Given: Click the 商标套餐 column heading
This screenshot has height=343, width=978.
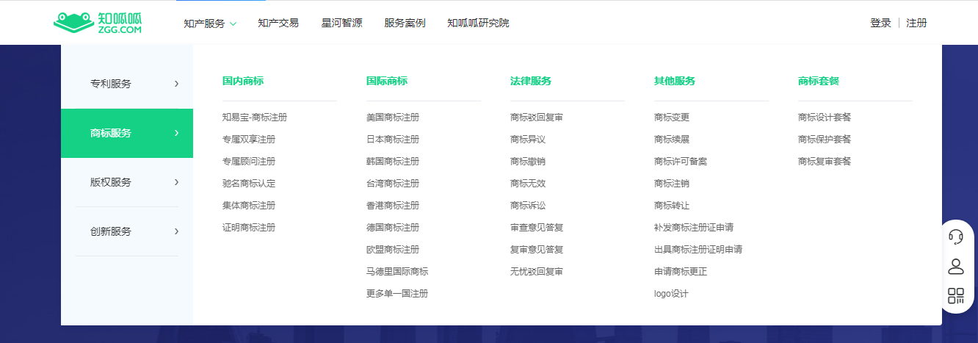Looking at the screenshot, I should tap(819, 81).
